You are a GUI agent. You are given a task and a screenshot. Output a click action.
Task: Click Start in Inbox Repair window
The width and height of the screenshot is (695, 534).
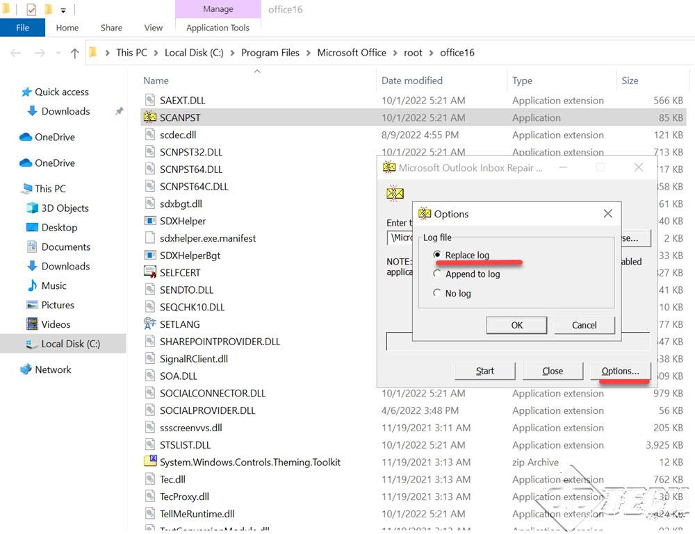485,371
